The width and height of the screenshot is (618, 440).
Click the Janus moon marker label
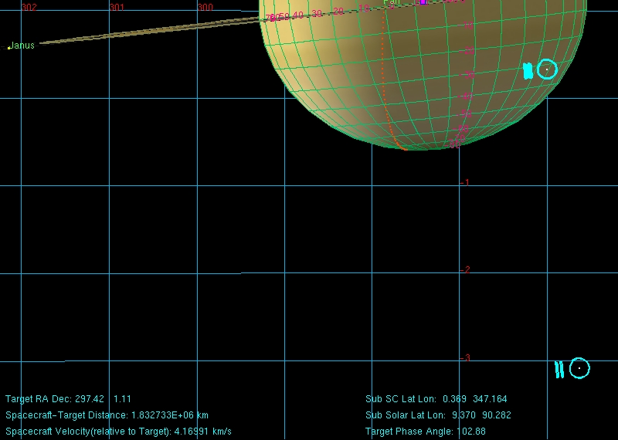point(22,46)
